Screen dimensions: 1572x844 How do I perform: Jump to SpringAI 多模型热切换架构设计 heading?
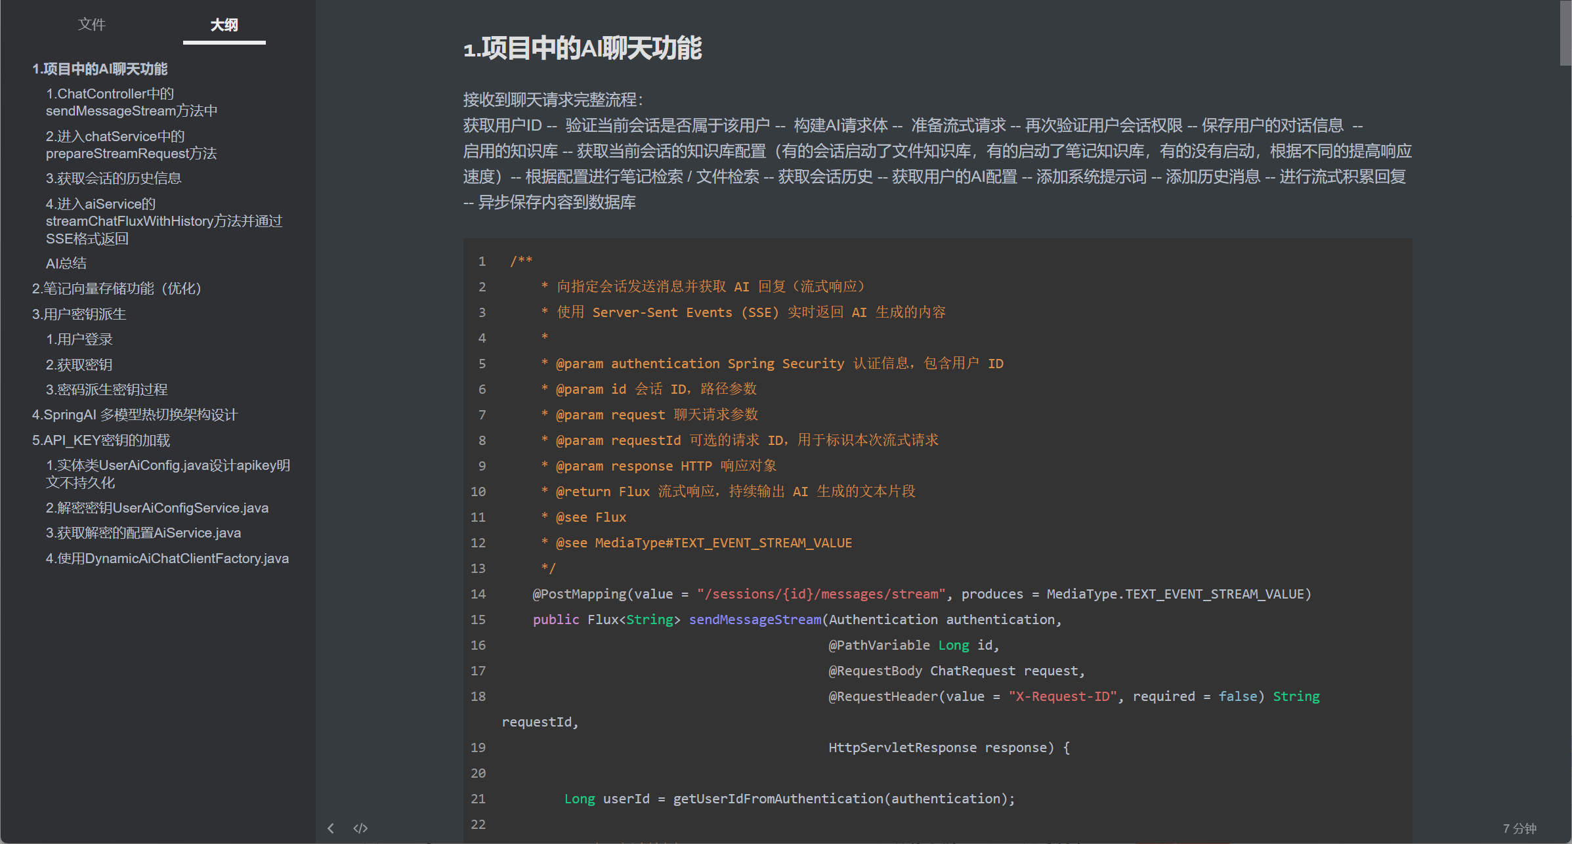point(135,415)
